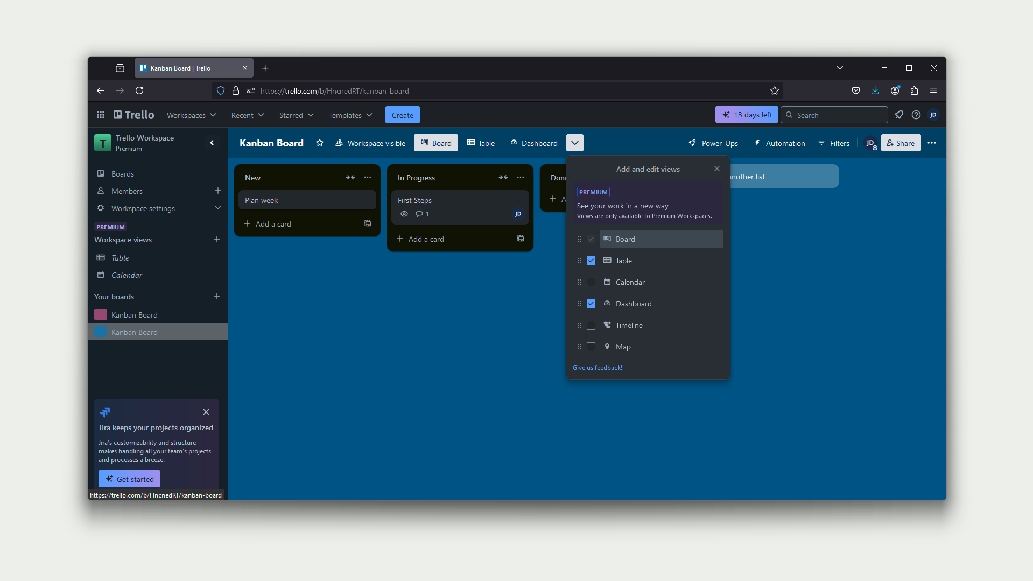Screen dimensions: 1033x581
Task: Toggle watch icon on First Steps card
Action: [x=404, y=214]
